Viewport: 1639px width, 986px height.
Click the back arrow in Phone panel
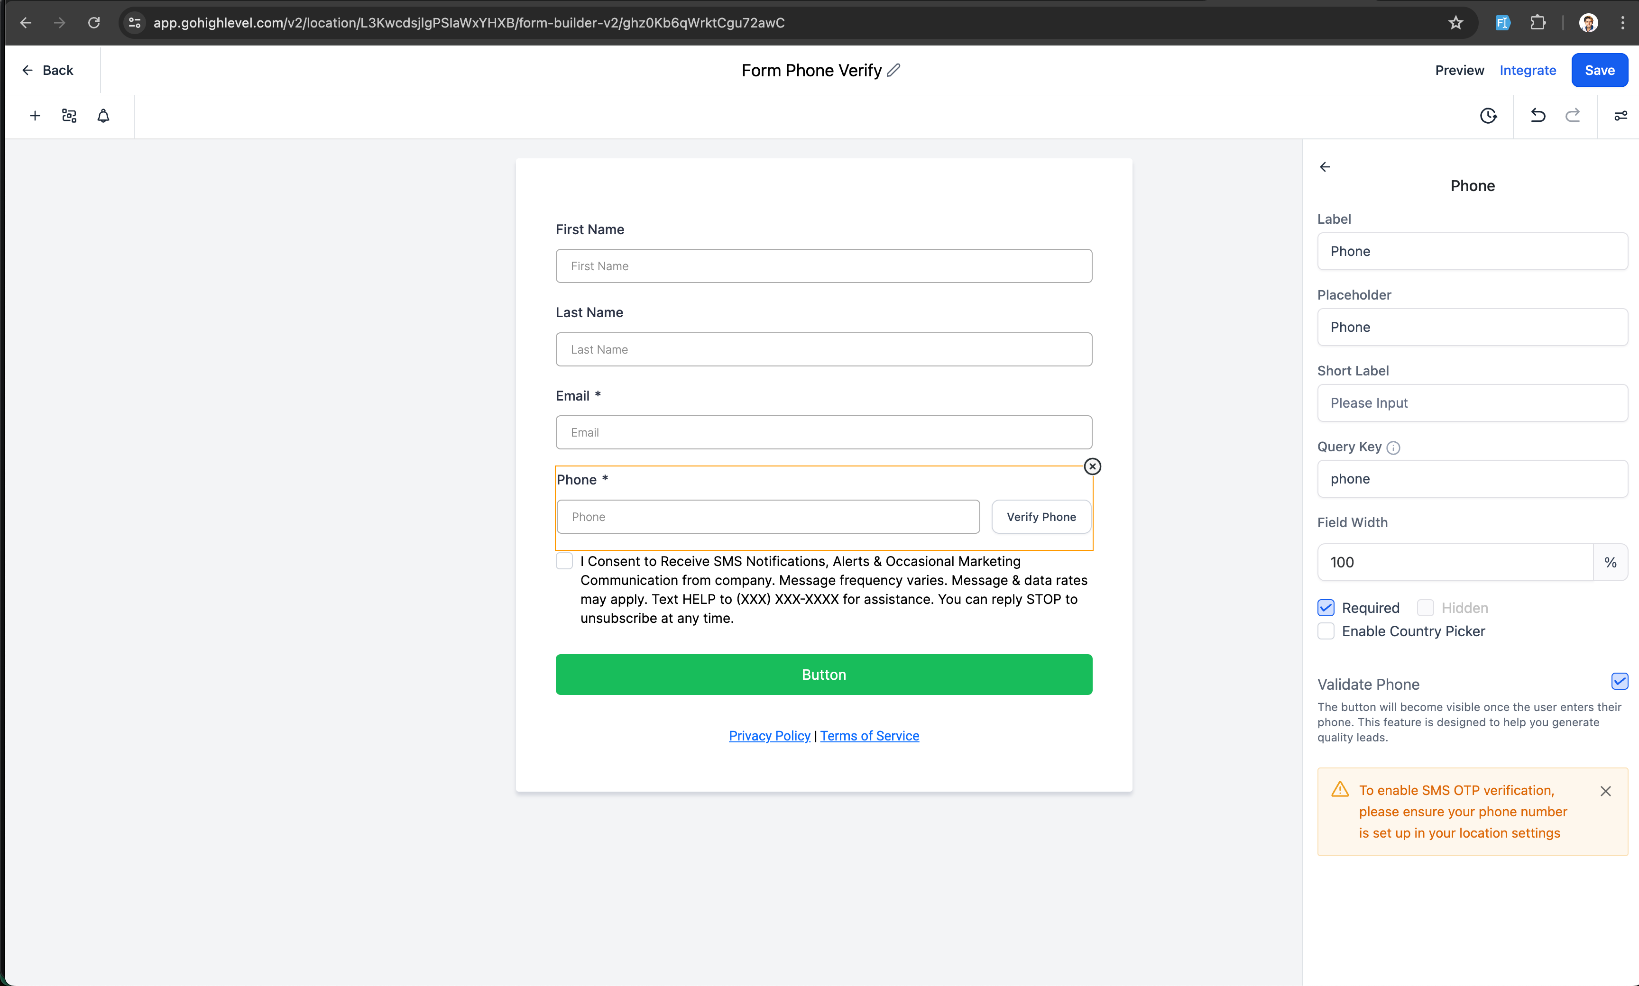tap(1325, 166)
